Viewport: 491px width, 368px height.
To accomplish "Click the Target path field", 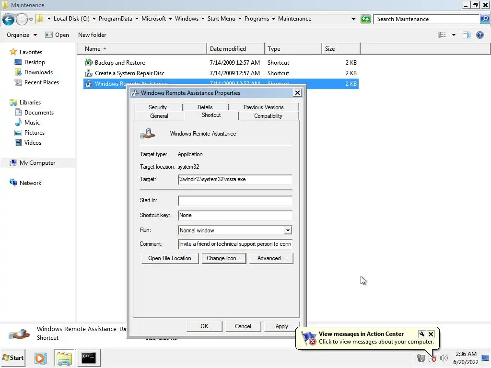I will pyautogui.click(x=235, y=180).
